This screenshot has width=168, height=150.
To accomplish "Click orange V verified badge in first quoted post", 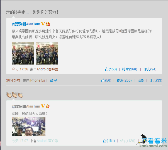I will (43, 24).
